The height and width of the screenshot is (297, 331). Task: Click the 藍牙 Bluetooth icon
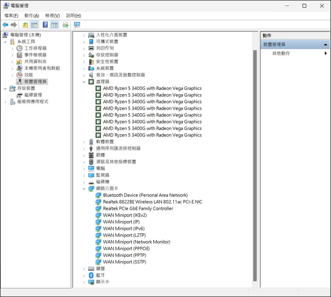tap(91, 275)
